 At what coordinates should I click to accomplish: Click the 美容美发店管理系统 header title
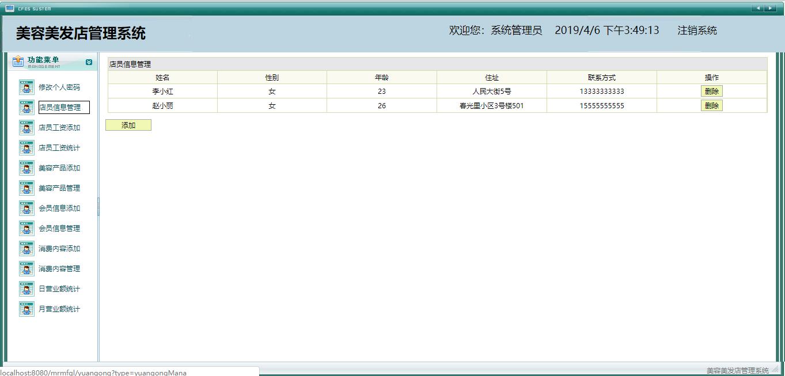click(81, 33)
